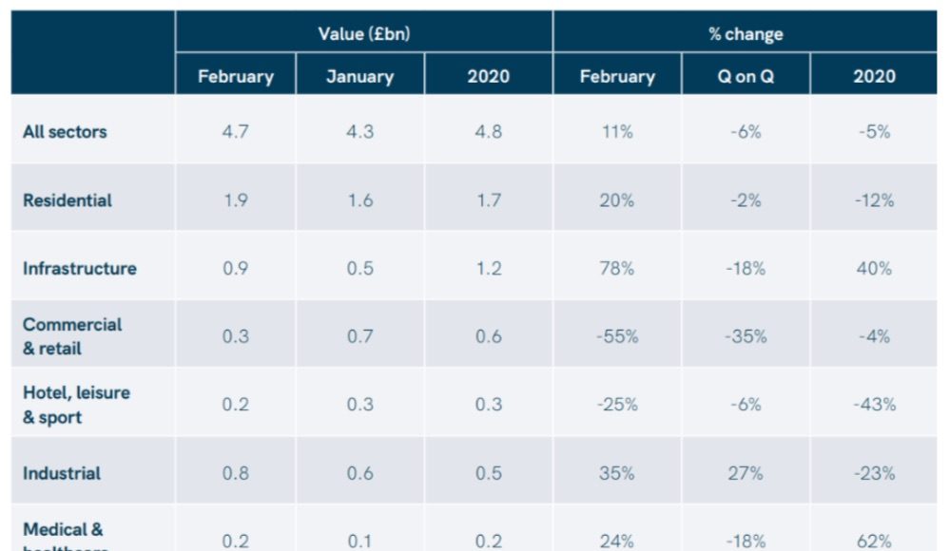Click the 'Industrial' row label
The image size is (949, 551).
62,473
